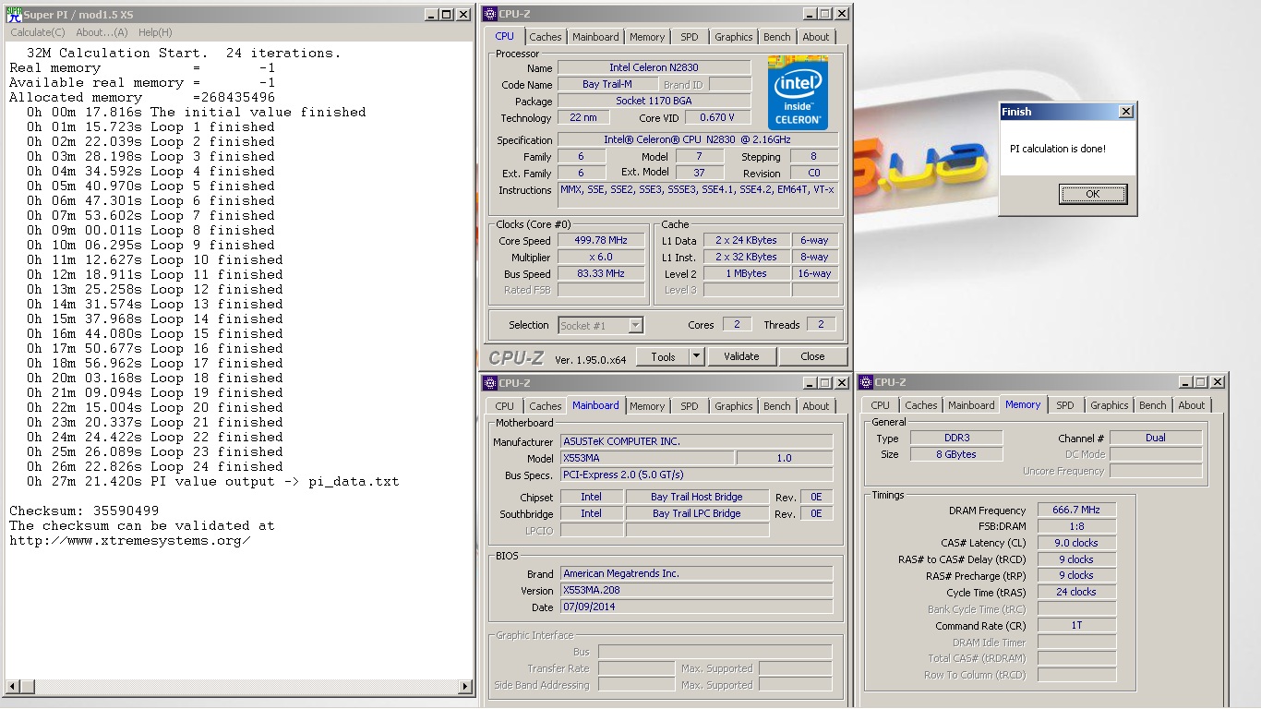Screen dimensions: 1261x709
Task: Click Super PI horizontal scrollbar right arrow
Action: [x=464, y=687]
